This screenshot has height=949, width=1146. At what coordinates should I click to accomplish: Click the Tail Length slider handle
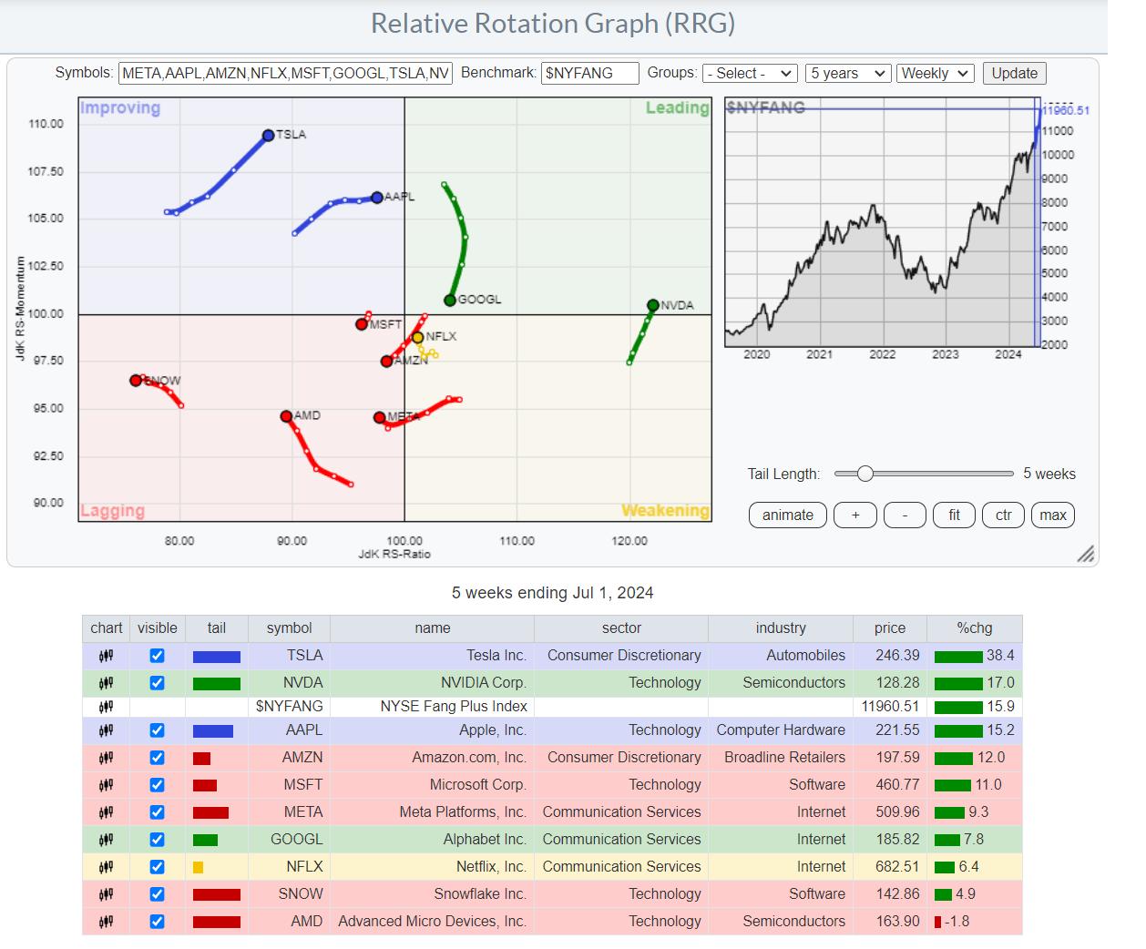coord(865,474)
